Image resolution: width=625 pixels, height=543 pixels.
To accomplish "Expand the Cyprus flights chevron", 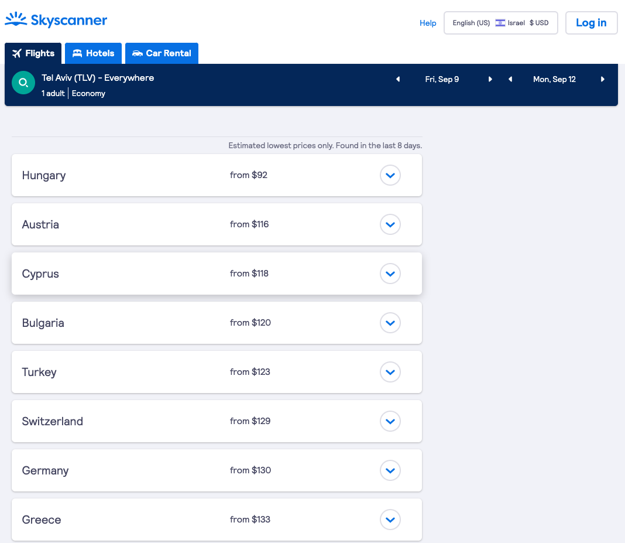I will 390,274.
